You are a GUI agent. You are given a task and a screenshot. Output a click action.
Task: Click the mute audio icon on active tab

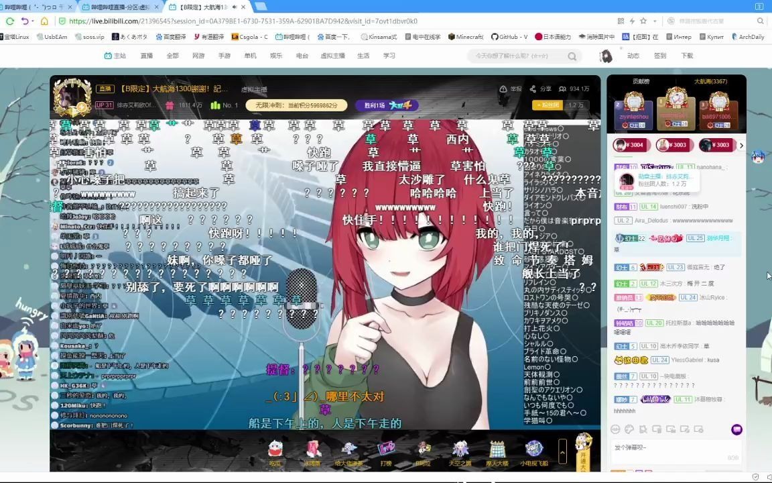pos(234,7)
